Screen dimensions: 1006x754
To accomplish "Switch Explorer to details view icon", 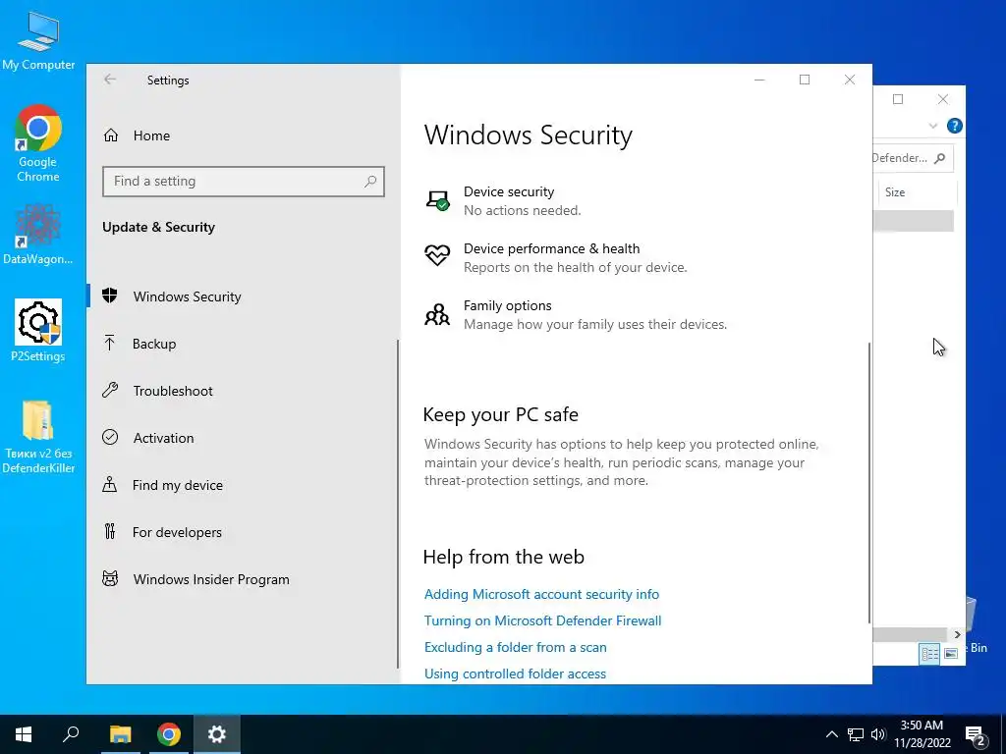I will (929, 653).
